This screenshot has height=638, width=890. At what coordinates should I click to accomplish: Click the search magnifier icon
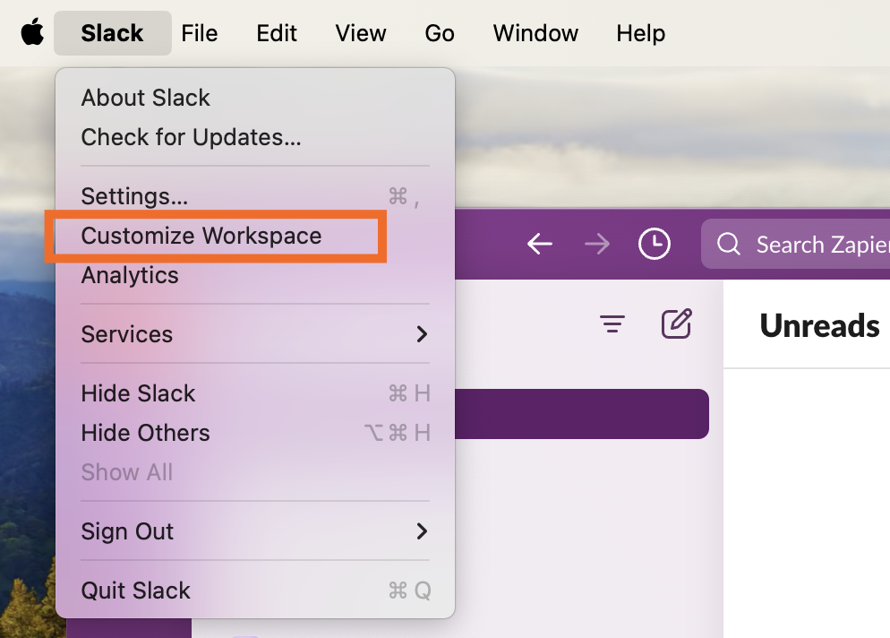point(728,245)
